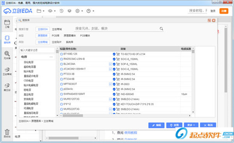
Task: Choose 立创EDA as the search engine
Action: coord(43,29)
